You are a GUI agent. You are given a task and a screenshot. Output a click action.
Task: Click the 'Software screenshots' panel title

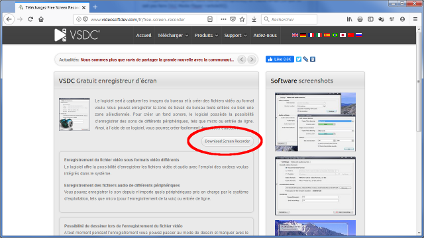302,81
